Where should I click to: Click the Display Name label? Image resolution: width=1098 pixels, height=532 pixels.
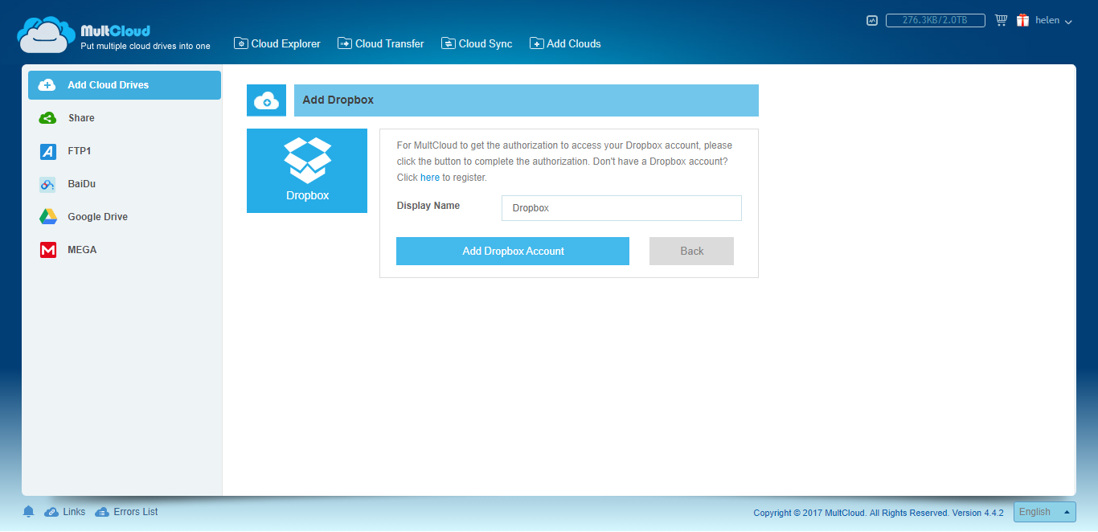428,206
